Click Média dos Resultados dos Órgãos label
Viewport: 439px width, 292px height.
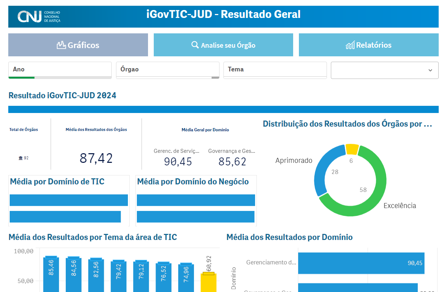(x=96, y=129)
